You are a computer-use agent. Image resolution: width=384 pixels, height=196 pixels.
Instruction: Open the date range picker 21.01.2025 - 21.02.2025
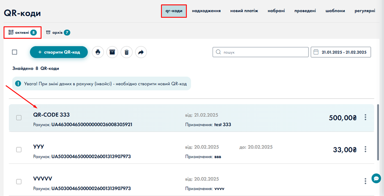click(x=341, y=52)
